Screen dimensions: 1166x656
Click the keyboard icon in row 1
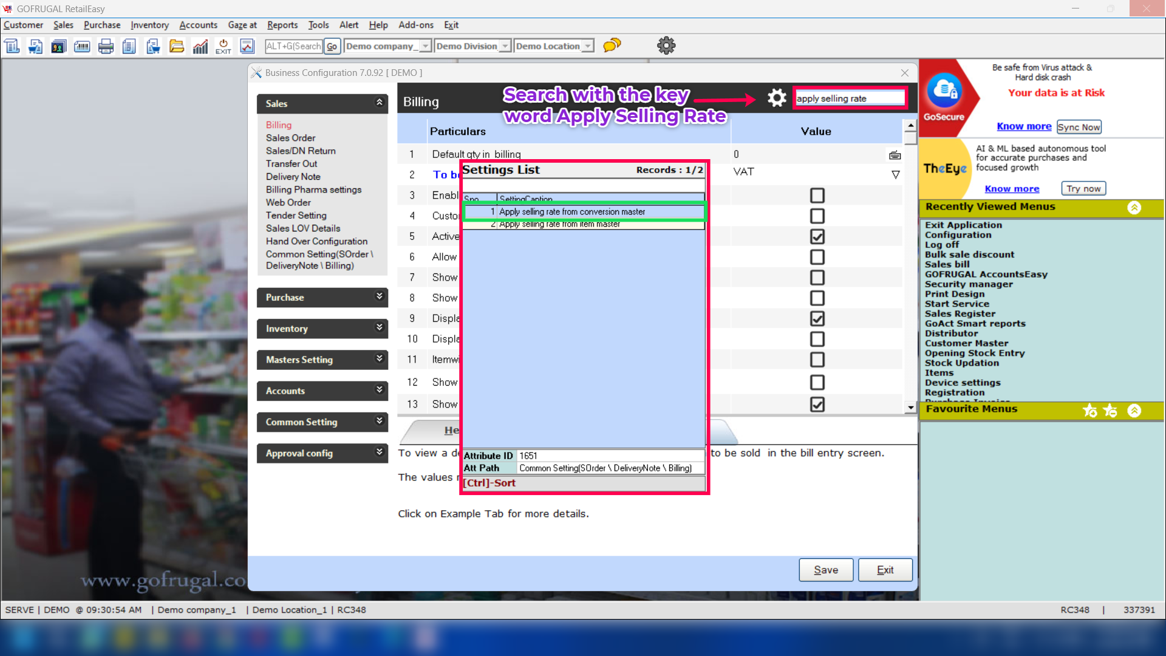[895, 155]
